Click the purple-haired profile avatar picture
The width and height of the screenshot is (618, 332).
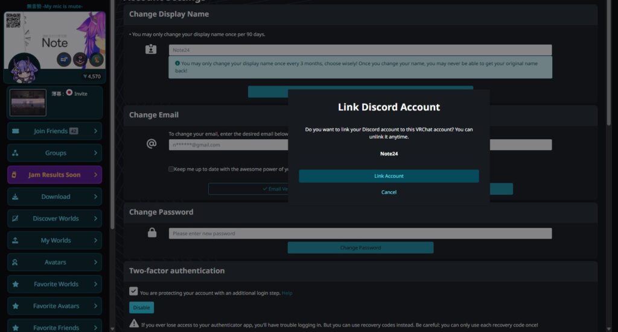click(x=25, y=68)
